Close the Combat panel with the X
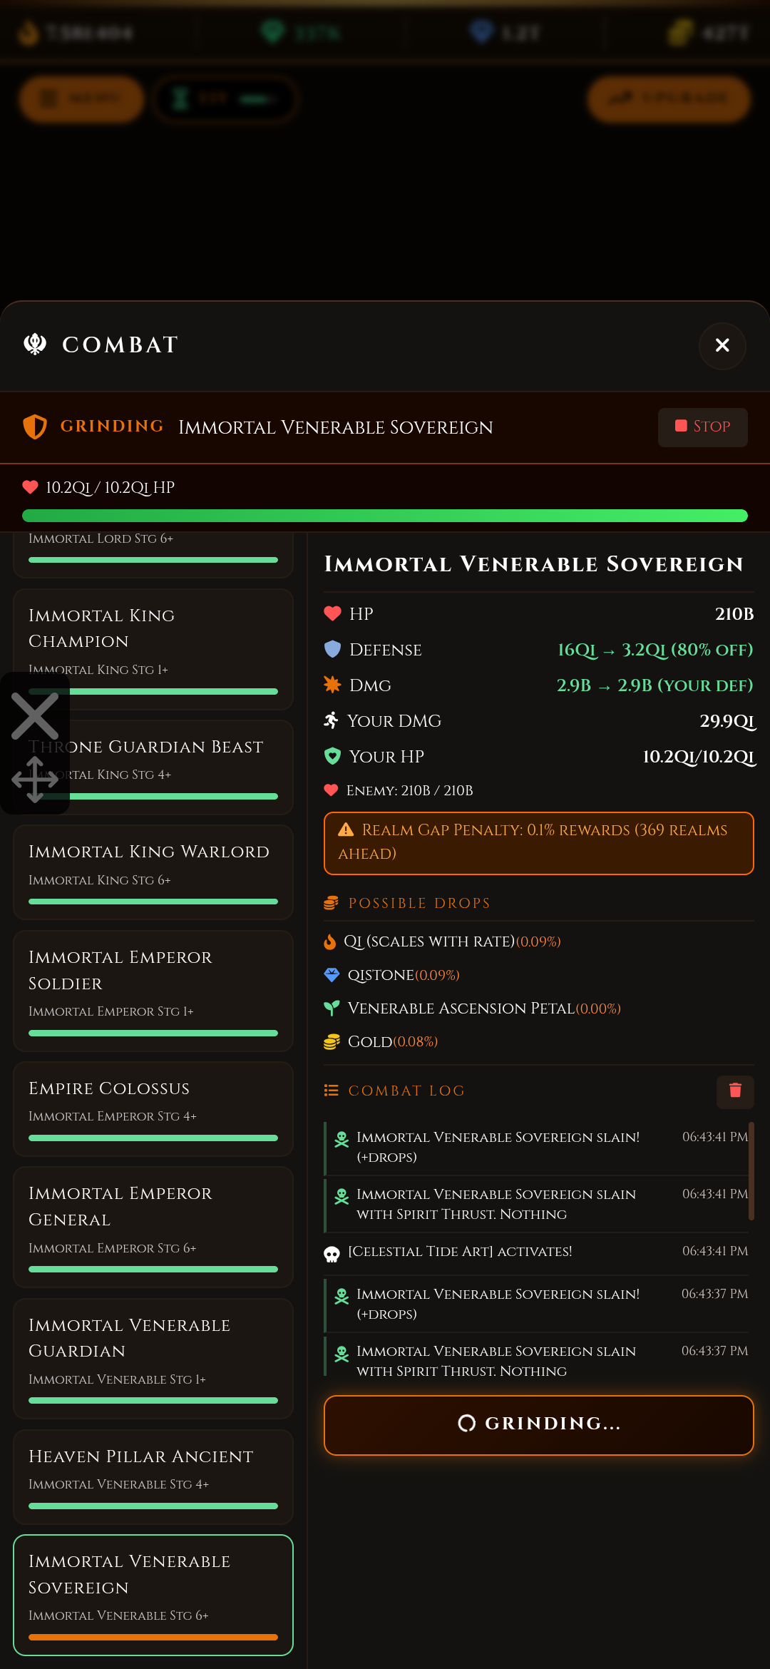 click(x=722, y=346)
